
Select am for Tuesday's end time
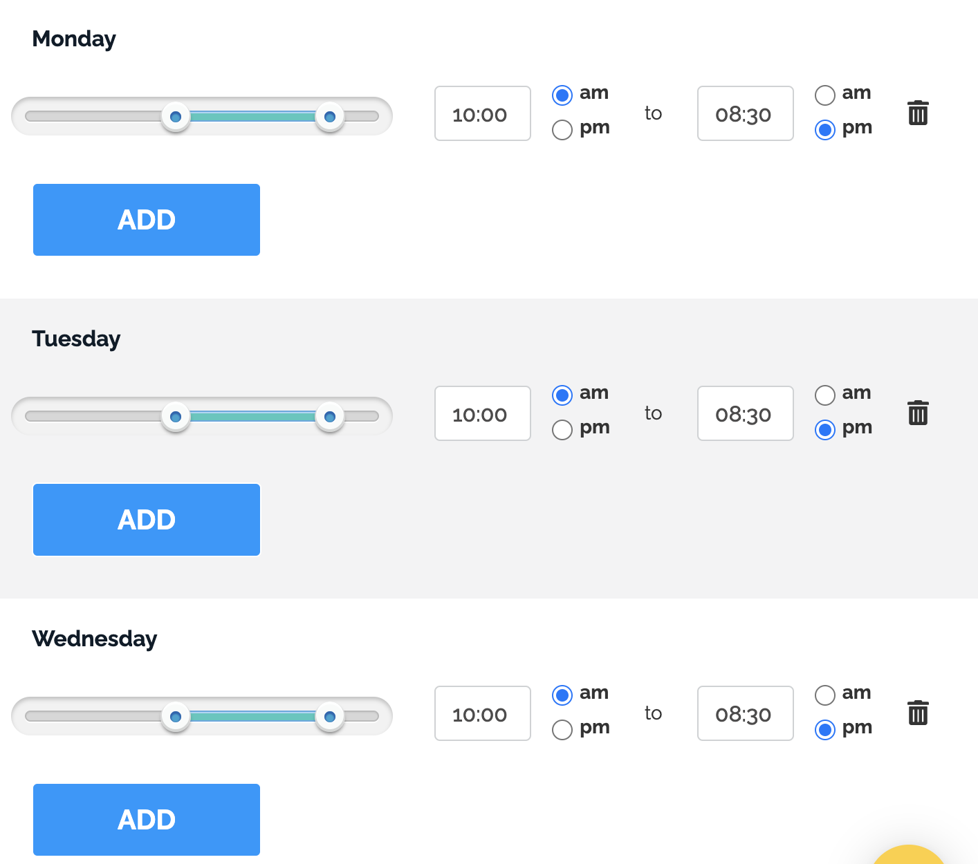[x=825, y=395]
